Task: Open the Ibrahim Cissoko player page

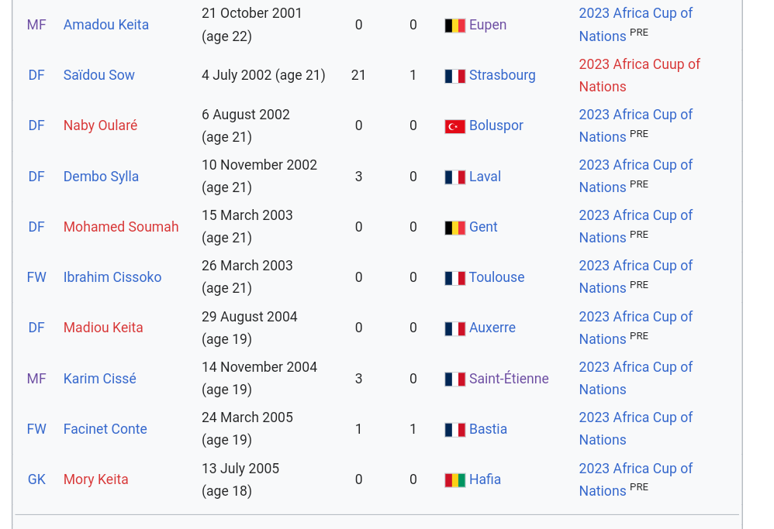Action: 112,277
